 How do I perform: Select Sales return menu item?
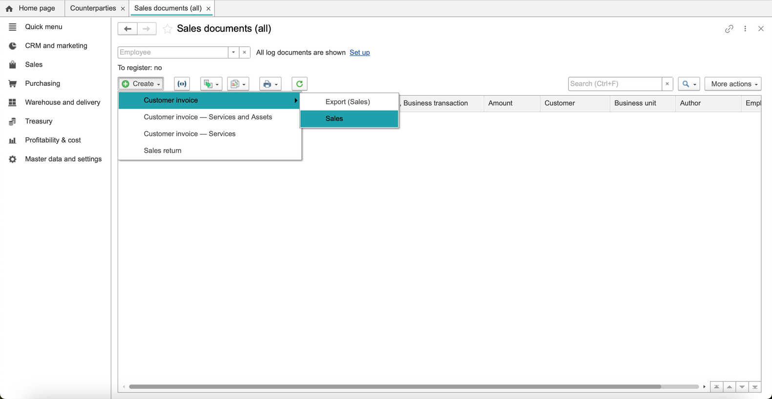[x=209, y=151]
